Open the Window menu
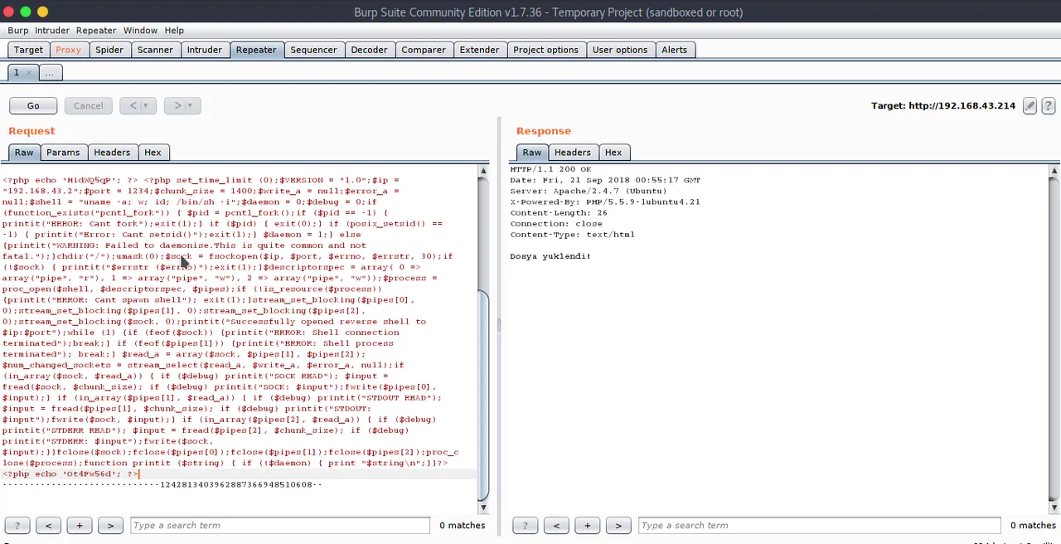This screenshot has height=544, width=1061. [x=140, y=31]
